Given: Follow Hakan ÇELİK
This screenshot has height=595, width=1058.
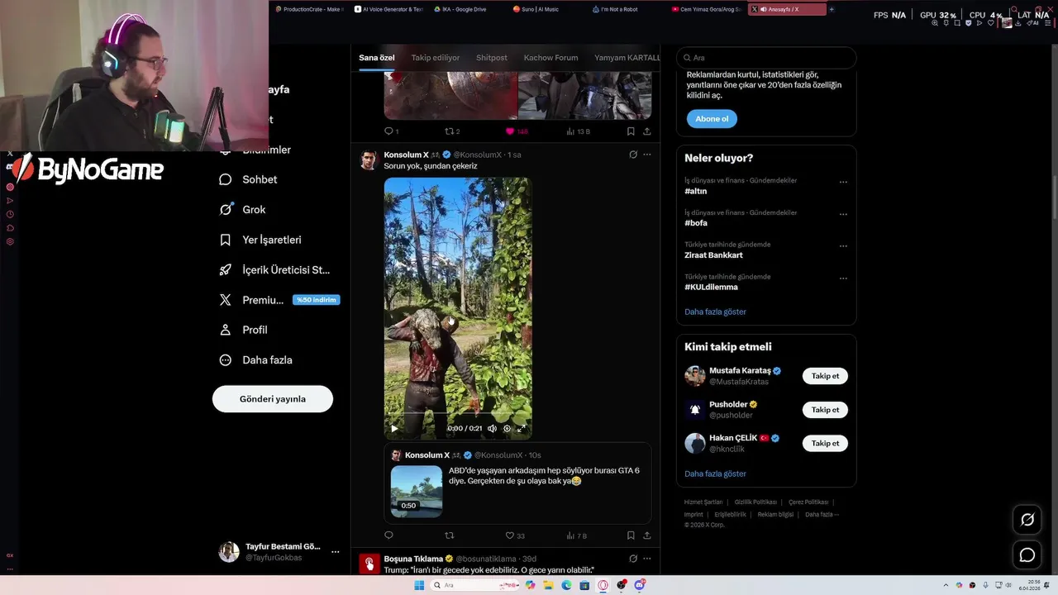Looking at the screenshot, I should (x=825, y=443).
